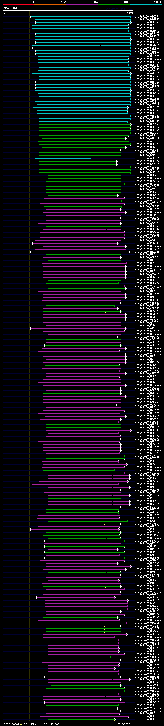Click label UniRef100_Q8GT51
Image resolution: width=164 pixels, height=726 pixels.
click(x=147, y=144)
